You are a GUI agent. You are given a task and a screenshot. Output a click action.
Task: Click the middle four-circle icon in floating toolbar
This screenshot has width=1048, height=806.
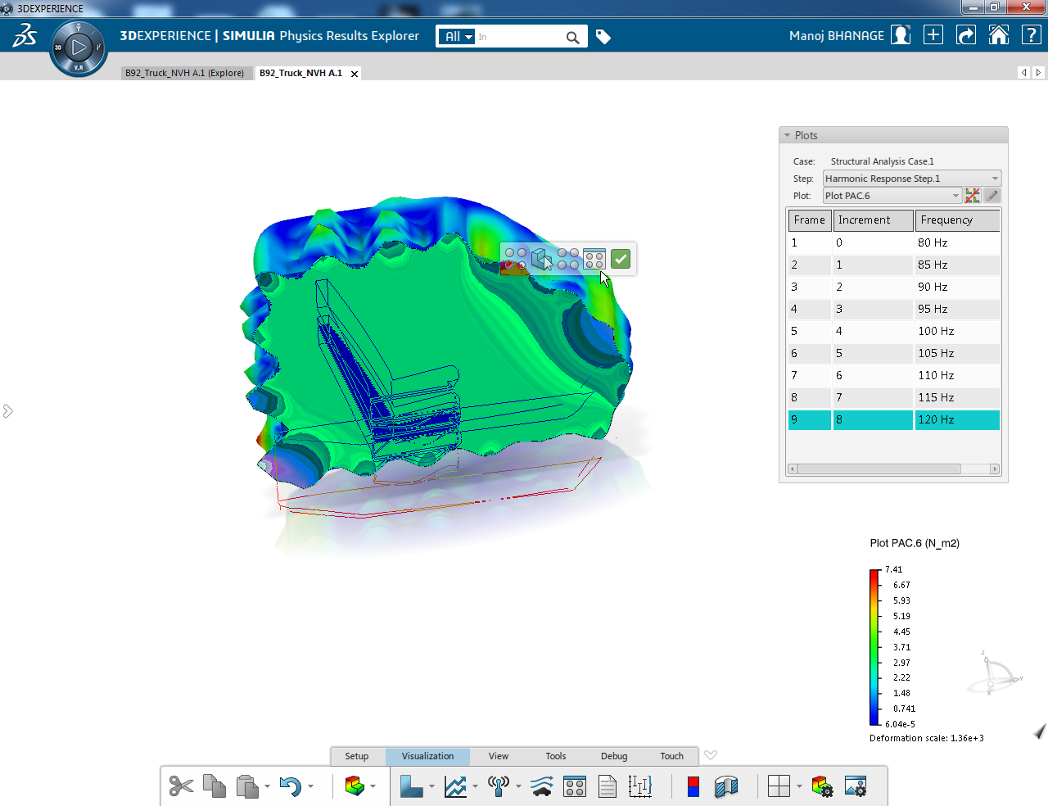[568, 259]
